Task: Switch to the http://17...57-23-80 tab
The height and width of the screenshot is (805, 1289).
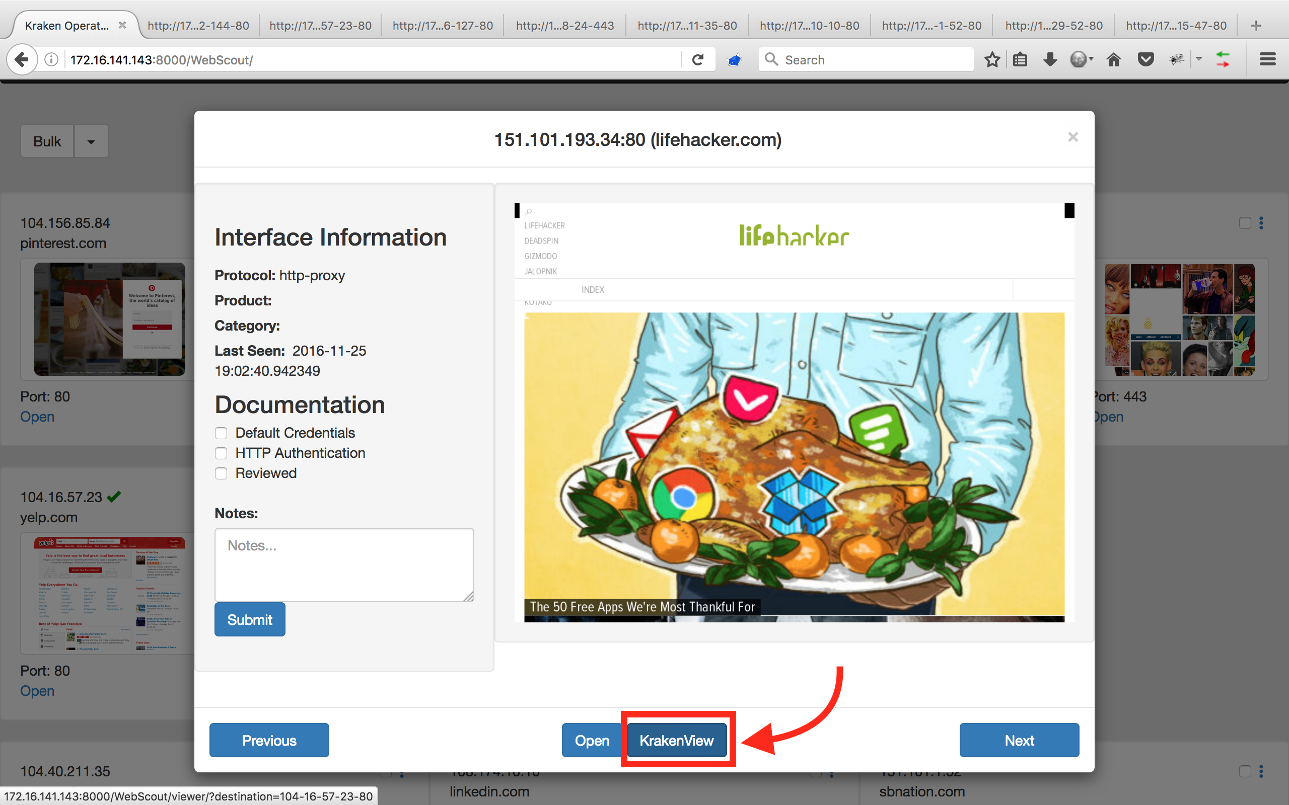Action: 320,26
